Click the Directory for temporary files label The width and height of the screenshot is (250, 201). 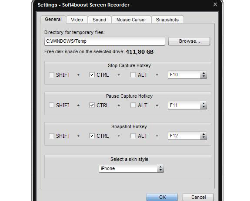(x=74, y=32)
